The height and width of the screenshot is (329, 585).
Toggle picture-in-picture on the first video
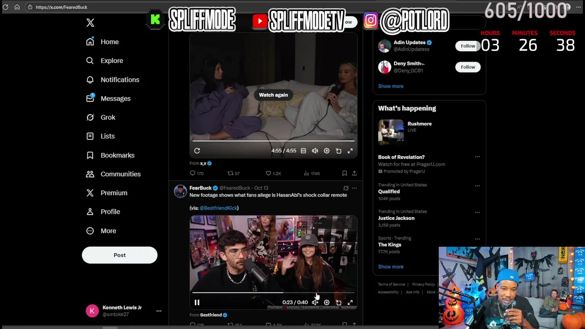click(338, 151)
